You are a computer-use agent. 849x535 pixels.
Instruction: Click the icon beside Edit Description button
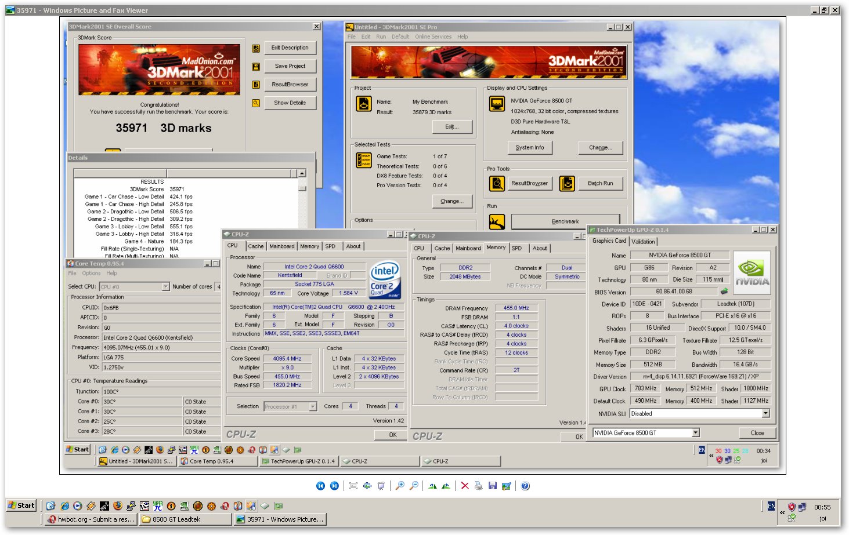[256, 49]
